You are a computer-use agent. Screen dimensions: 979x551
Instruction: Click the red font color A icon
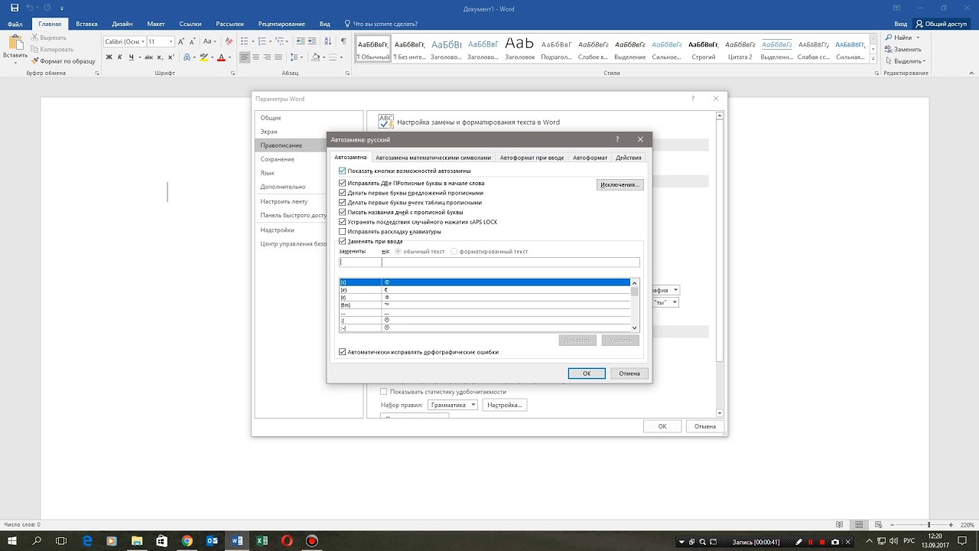coord(221,57)
